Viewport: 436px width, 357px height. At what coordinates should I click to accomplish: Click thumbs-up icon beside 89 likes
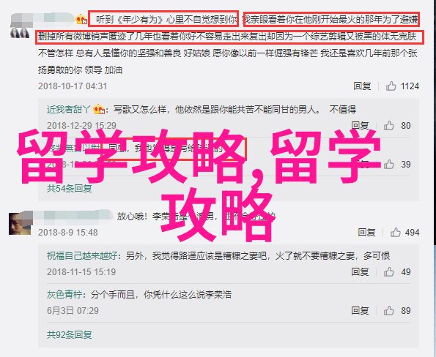[x=389, y=311]
